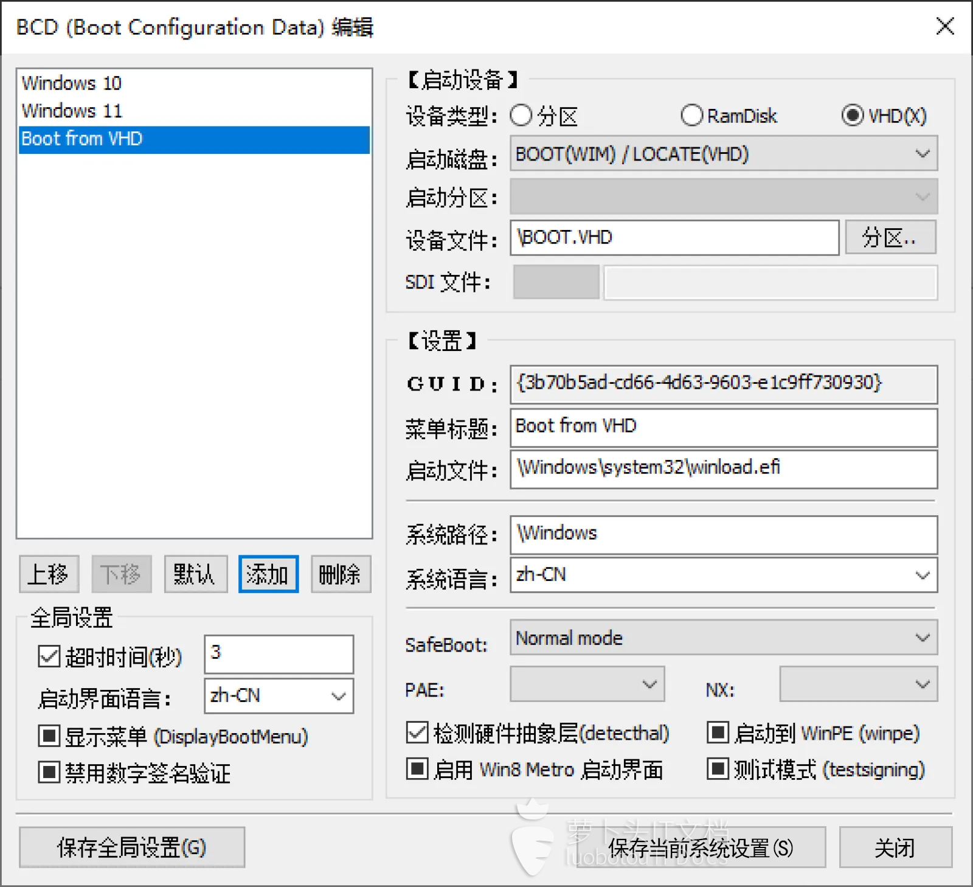Screen dimensions: 973x887
Task: Toggle the 超时时间(秒) checkbox
Action: click(49, 657)
